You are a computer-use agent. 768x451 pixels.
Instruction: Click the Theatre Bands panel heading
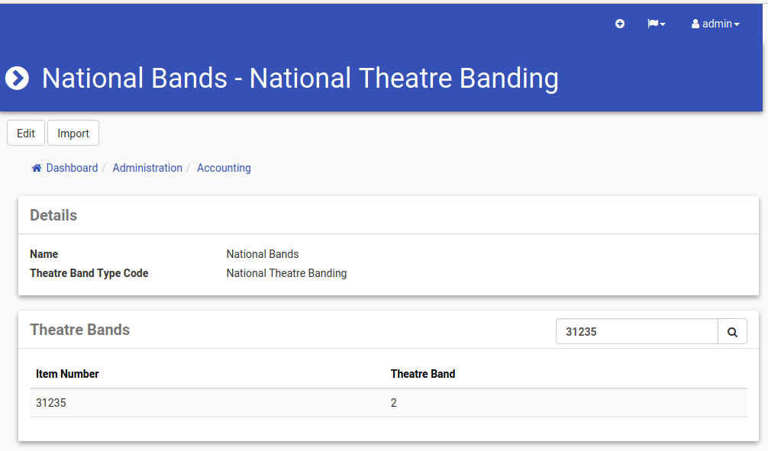click(80, 330)
